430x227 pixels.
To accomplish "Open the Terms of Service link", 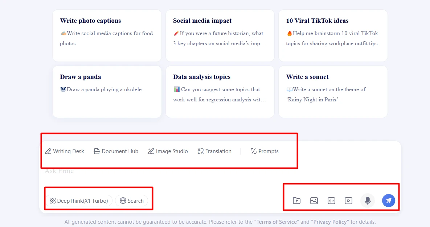I will click(277, 222).
